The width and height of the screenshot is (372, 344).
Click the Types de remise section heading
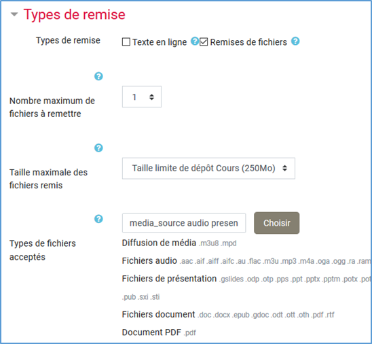[x=74, y=14]
